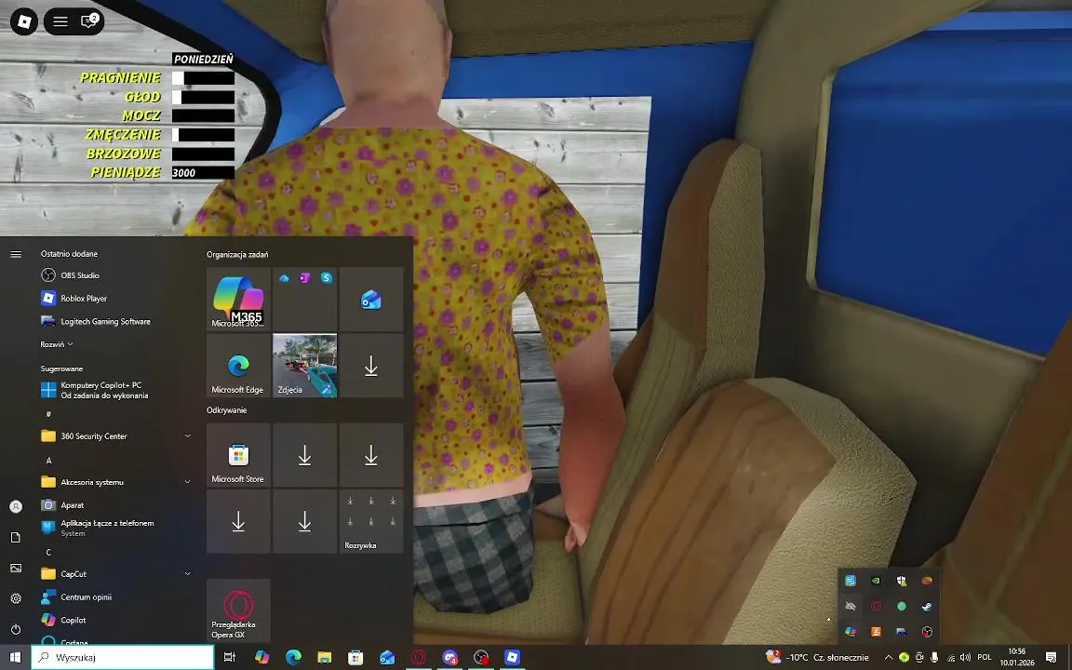Open Documents from the Start menu rail
This screenshot has height=670, width=1072.
click(16, 537)
